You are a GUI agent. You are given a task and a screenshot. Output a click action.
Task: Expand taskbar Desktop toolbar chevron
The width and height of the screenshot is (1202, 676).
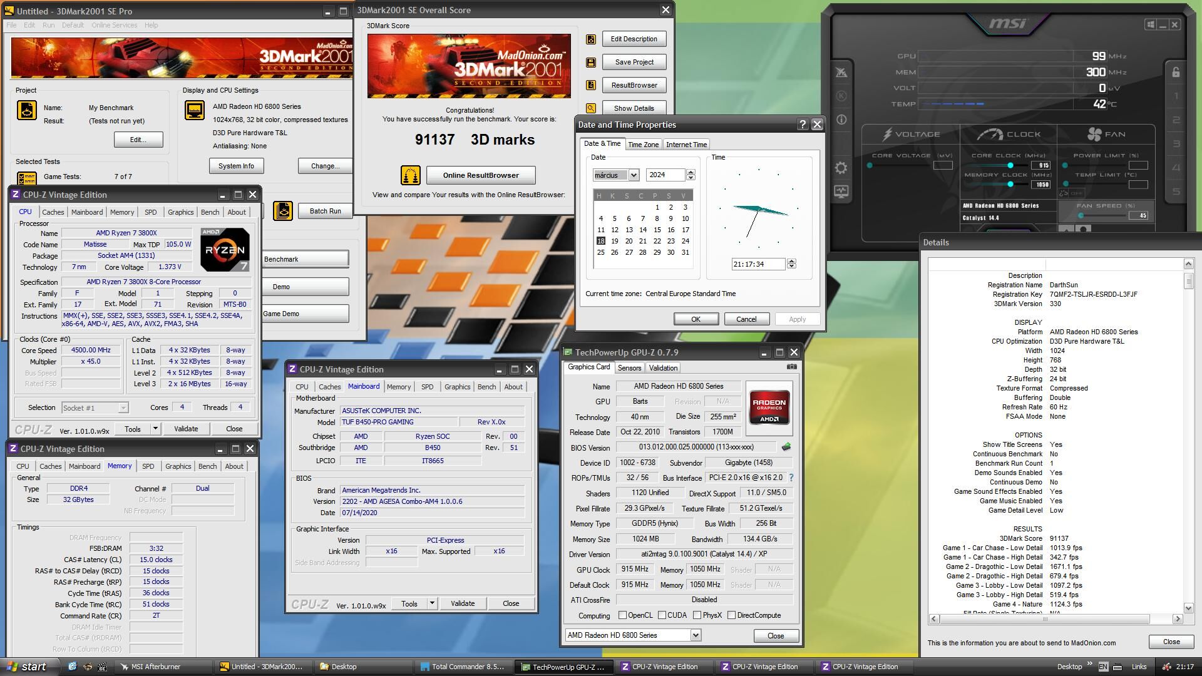tap(1090, 664)
